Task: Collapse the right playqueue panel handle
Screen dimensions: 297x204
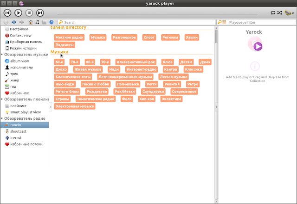Action: point(217,107)
